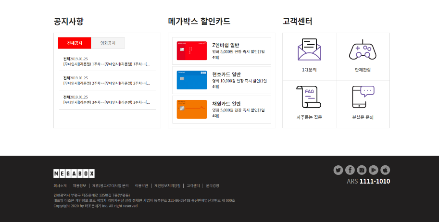Click the footer address line with 135번길
This screenshot has width=439, height=222.
coord(91,195)
